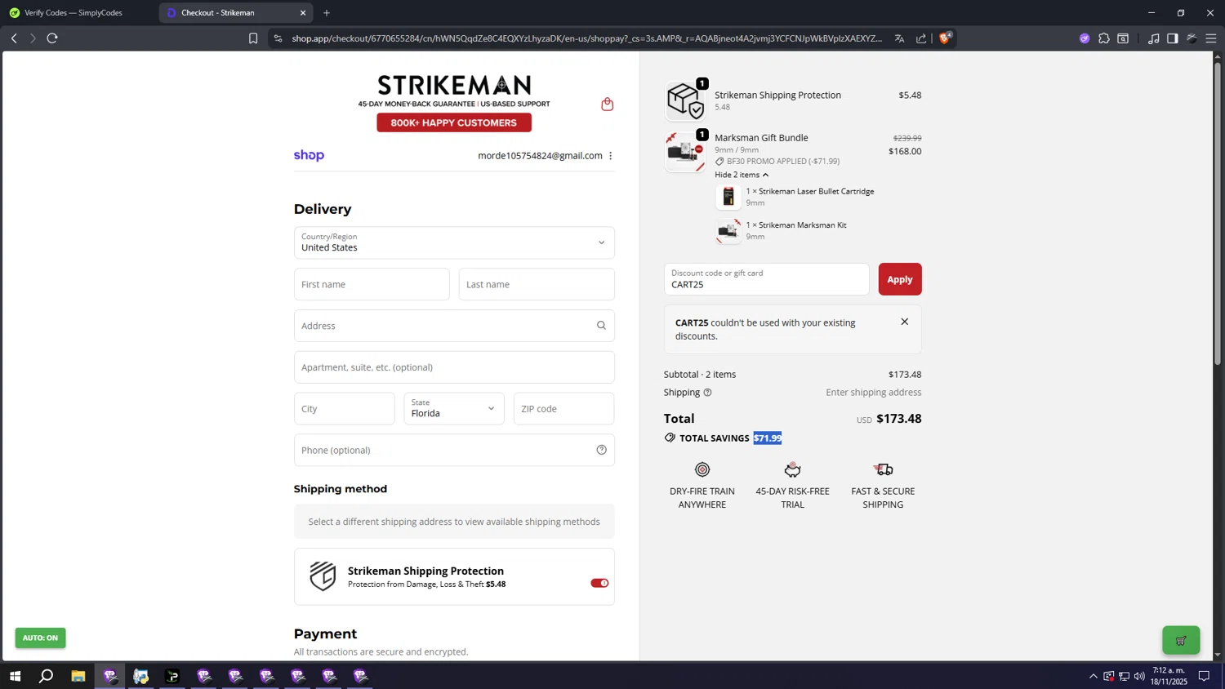Show phone number help tooltip icon
Viewport: 1225px width, 689px height.
click(601, 450)
